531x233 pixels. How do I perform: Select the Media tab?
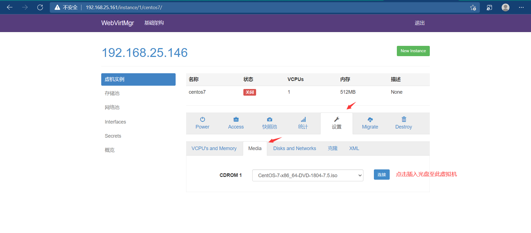[255, 148]
